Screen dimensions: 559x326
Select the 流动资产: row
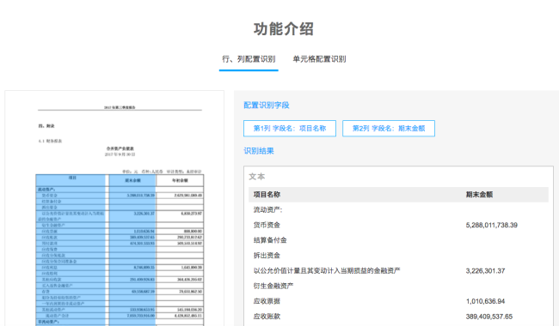click(x=398, y=209)
